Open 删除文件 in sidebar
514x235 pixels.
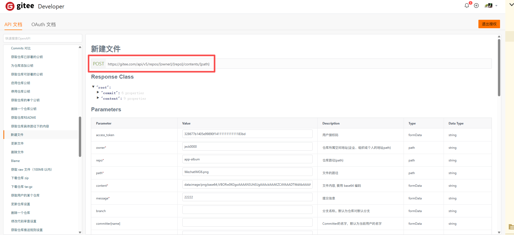click(x=17, y=152)
